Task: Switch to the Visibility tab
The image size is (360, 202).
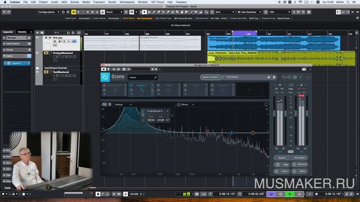Action: 22,32
